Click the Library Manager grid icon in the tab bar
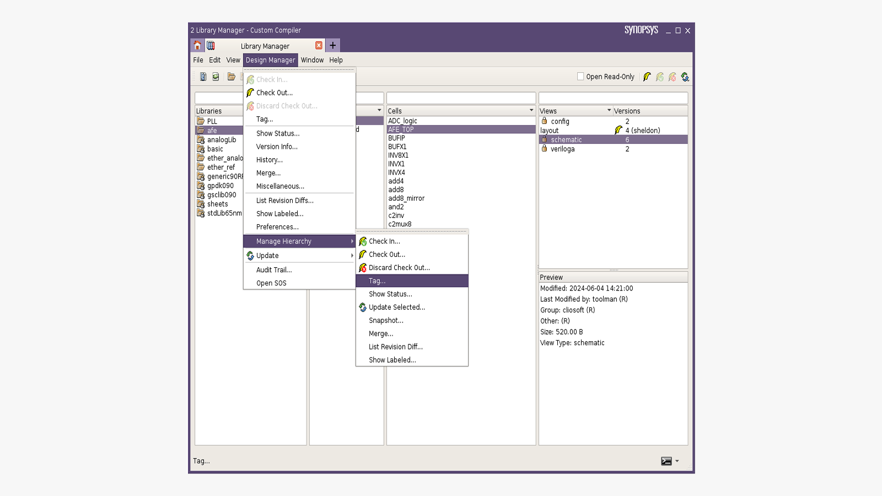 pyautogui.click(x=211, y=46)
